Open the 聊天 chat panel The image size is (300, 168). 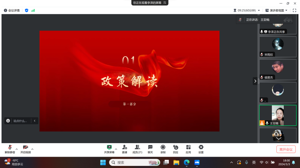point(150,149)
